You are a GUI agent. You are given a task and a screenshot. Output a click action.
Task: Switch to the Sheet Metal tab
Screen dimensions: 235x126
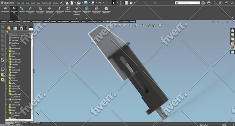(x=26, y=21)
